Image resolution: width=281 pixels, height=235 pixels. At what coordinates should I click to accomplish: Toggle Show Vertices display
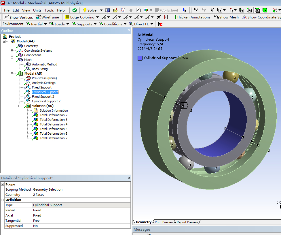tap(18, 17)
